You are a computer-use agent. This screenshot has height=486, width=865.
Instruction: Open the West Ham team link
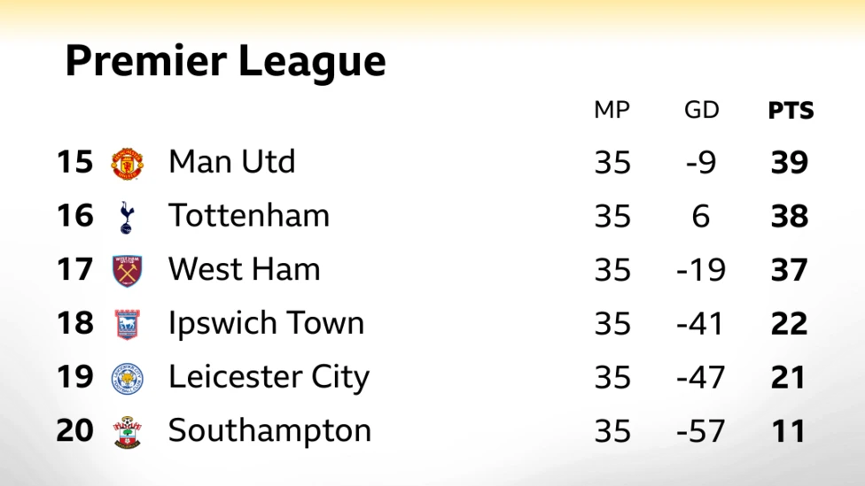(x=244, y=269)
